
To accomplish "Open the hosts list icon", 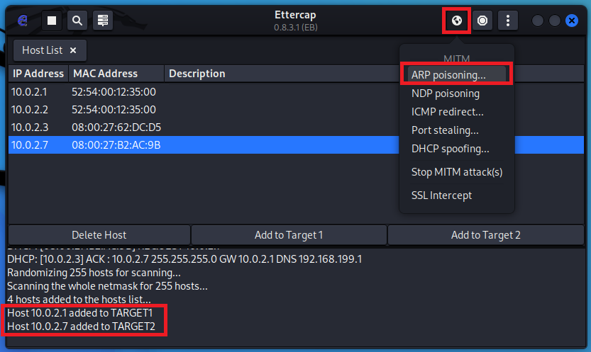I will (103, 21).
